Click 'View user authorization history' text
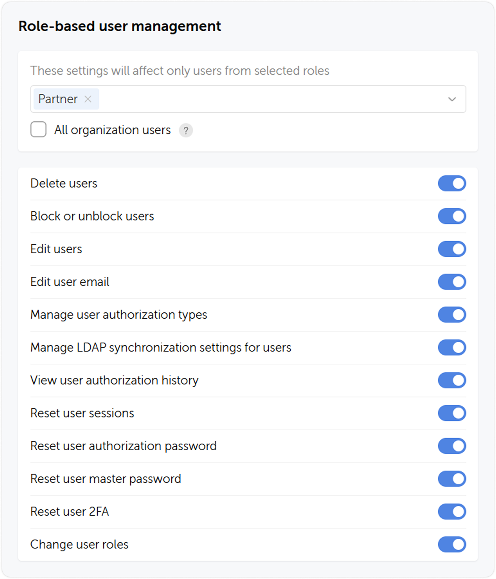 pyautogui.click(x=115, y=381)
